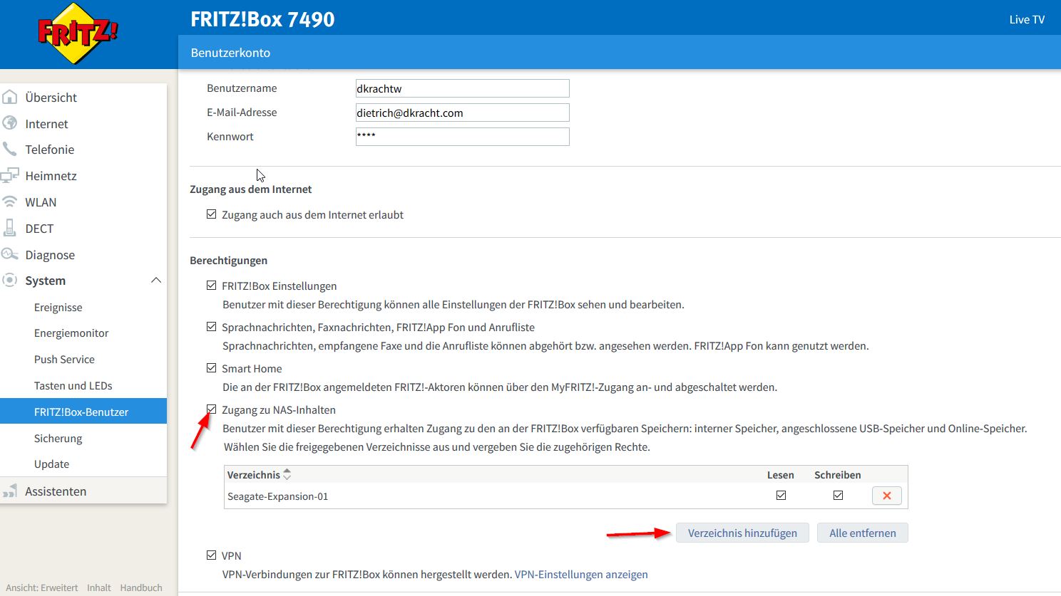
Task: Click the FRITZ! logo
Action: 77,33
